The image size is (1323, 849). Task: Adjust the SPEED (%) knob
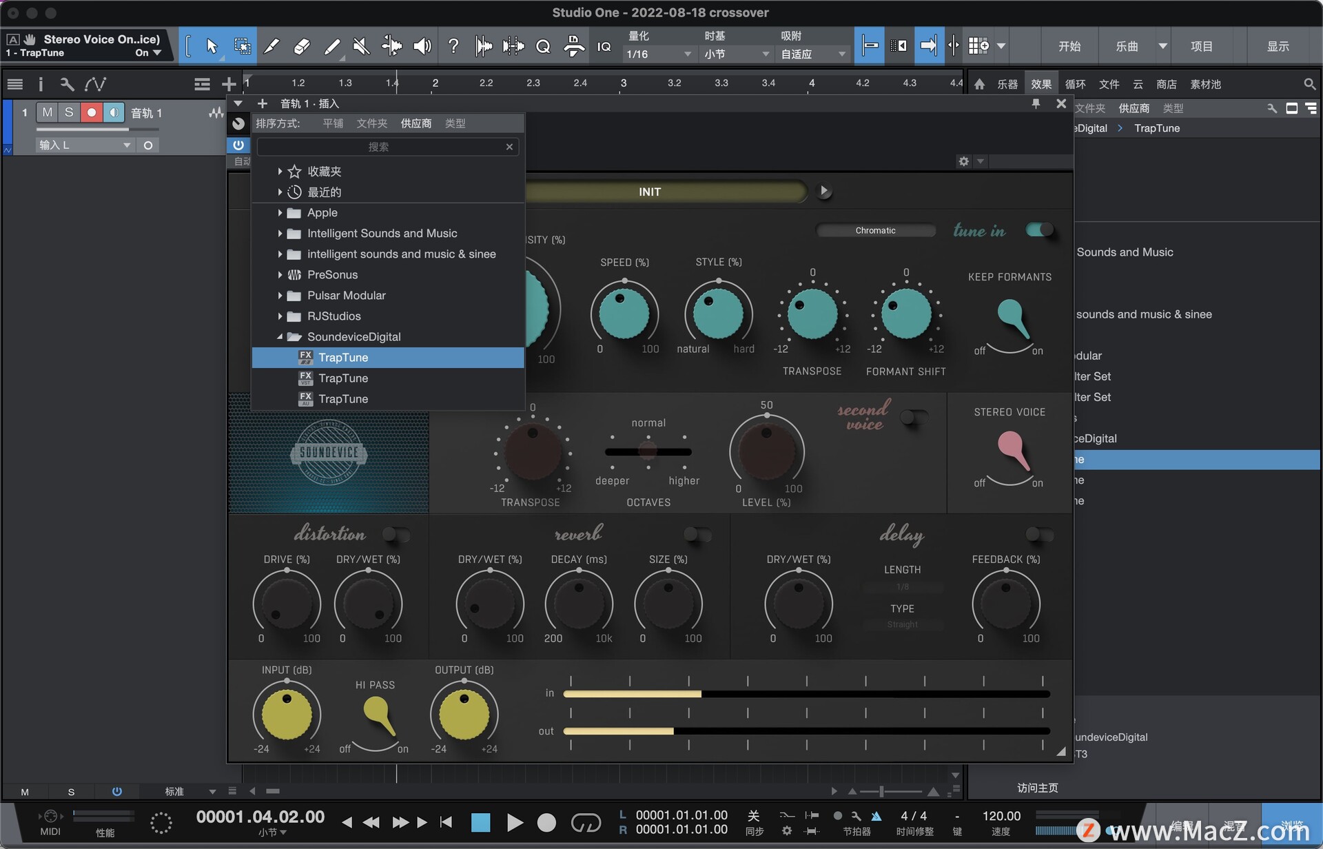(624, 314)
